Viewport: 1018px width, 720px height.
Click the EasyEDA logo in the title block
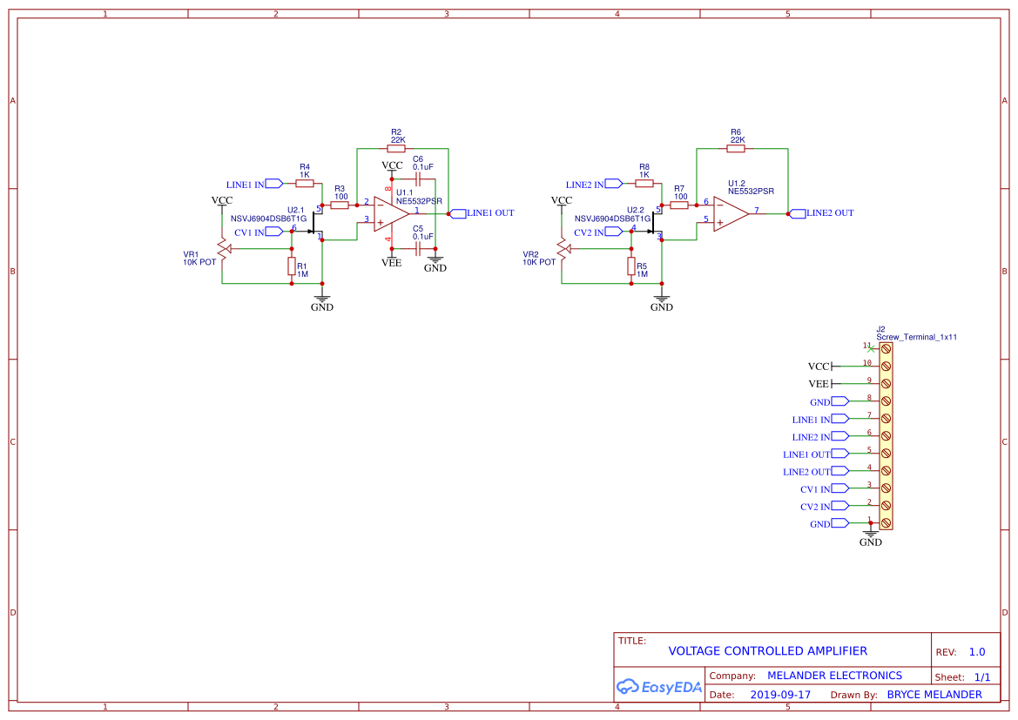(x=658, y=687)
